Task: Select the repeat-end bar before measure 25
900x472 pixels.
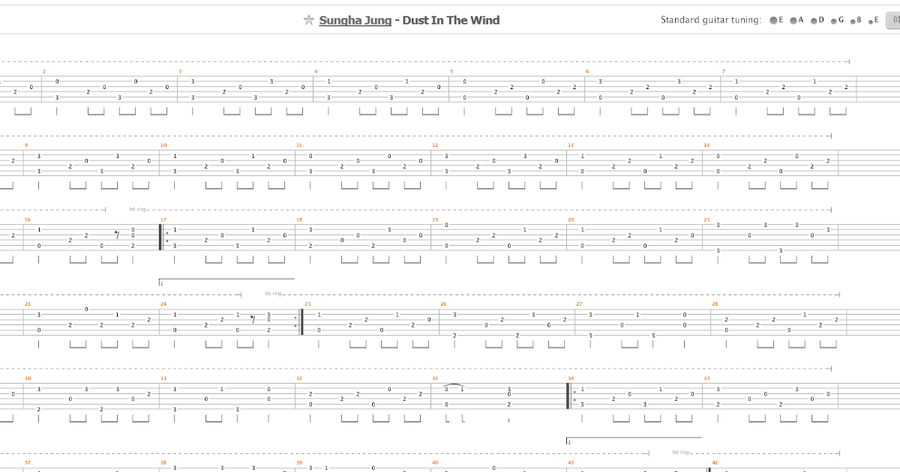Action: pos(299,322)
